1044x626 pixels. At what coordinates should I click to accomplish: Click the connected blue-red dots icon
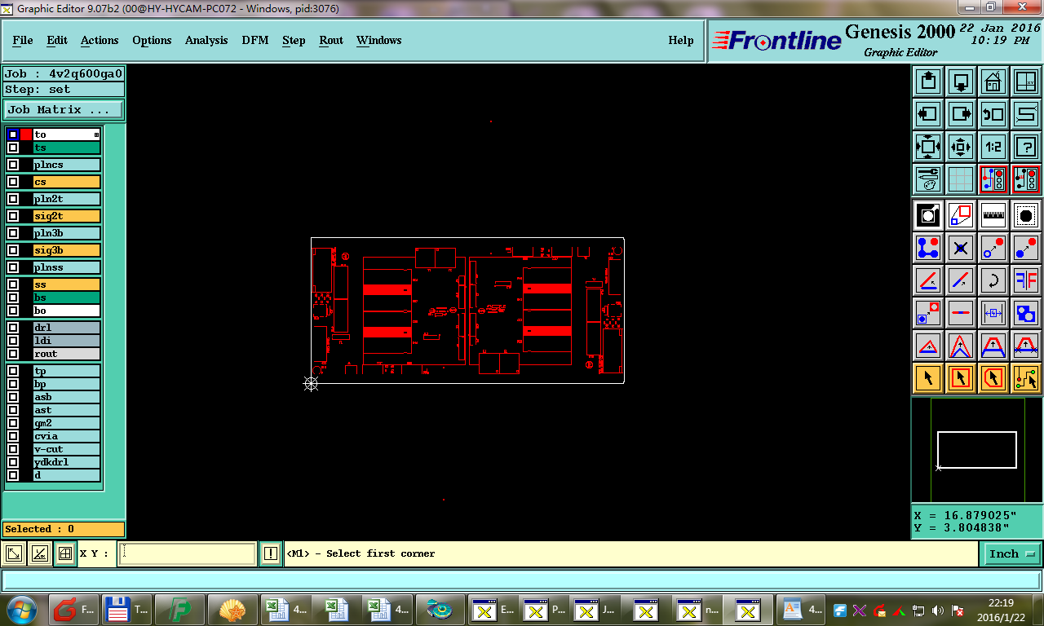point(928,248)
